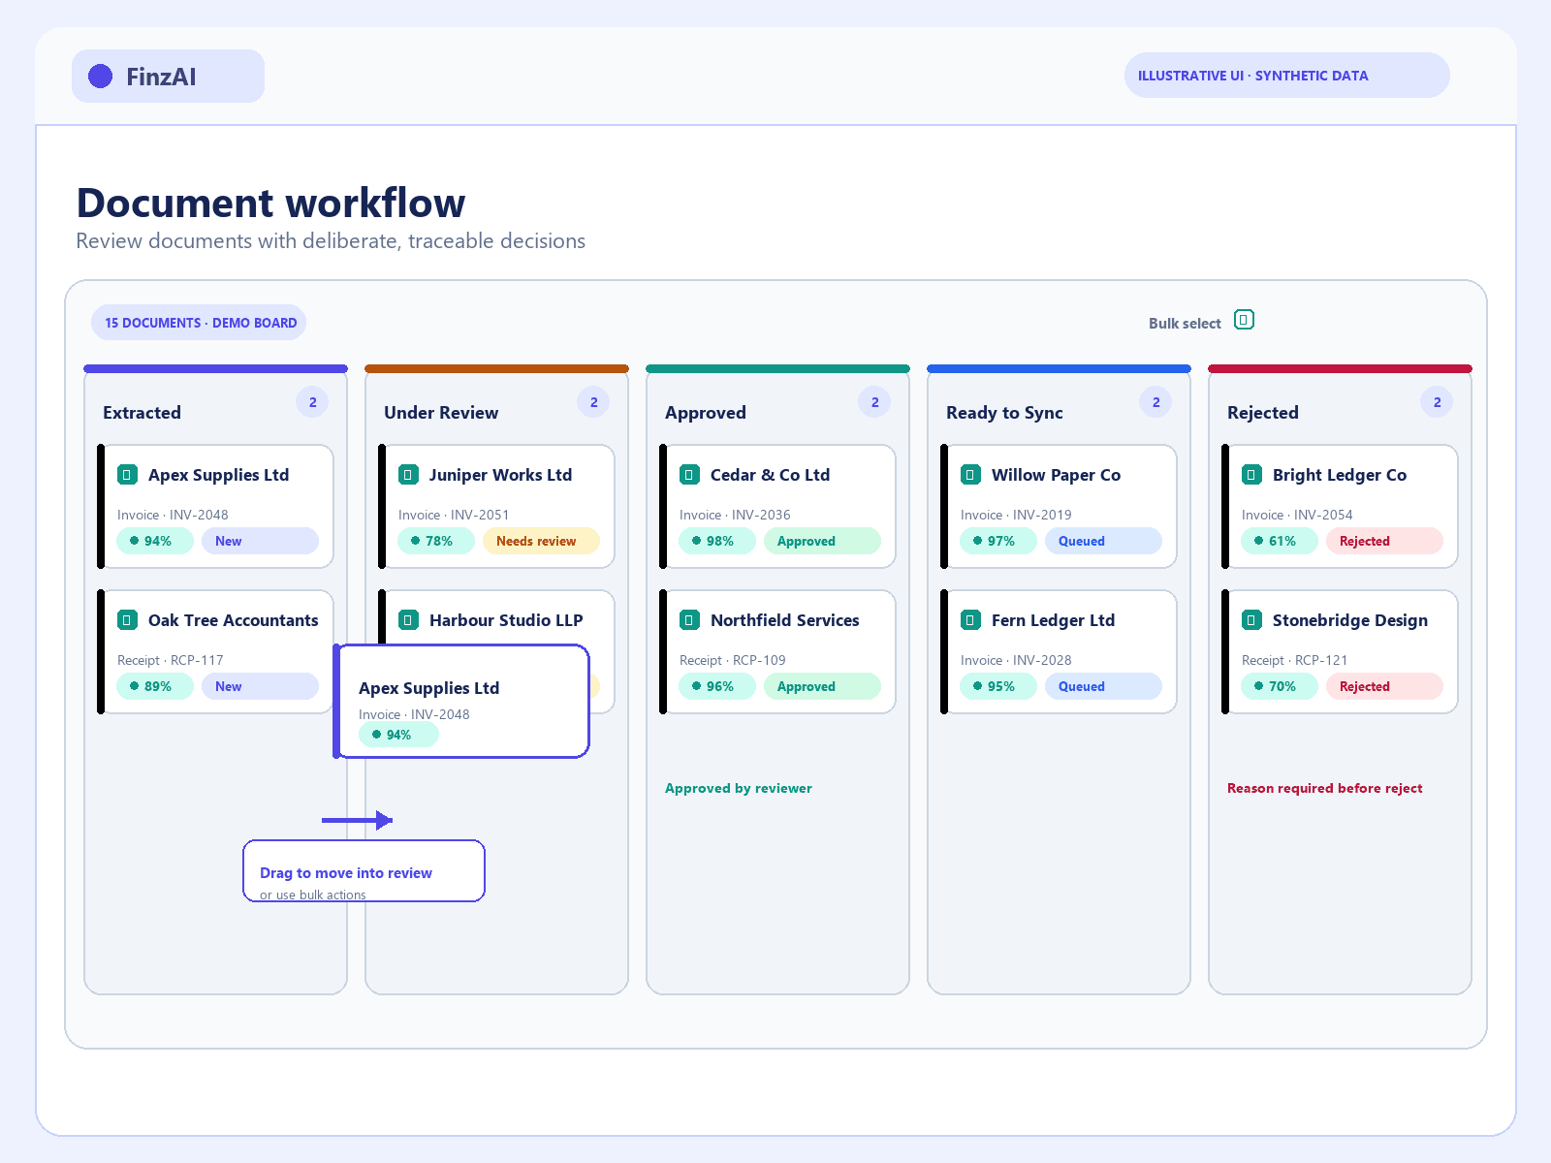Click the Illustrative UI Synthetic Data badge
The width and height of the screenshot is (1551, 1163).
pyautogui.click(x=1286, y=76)
